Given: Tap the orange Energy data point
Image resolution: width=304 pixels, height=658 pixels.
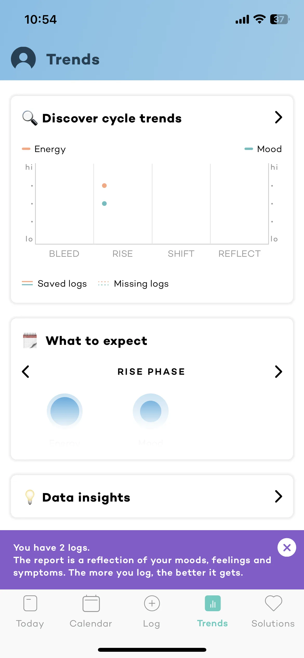Looking at the screenshot, I should point(104,186).
